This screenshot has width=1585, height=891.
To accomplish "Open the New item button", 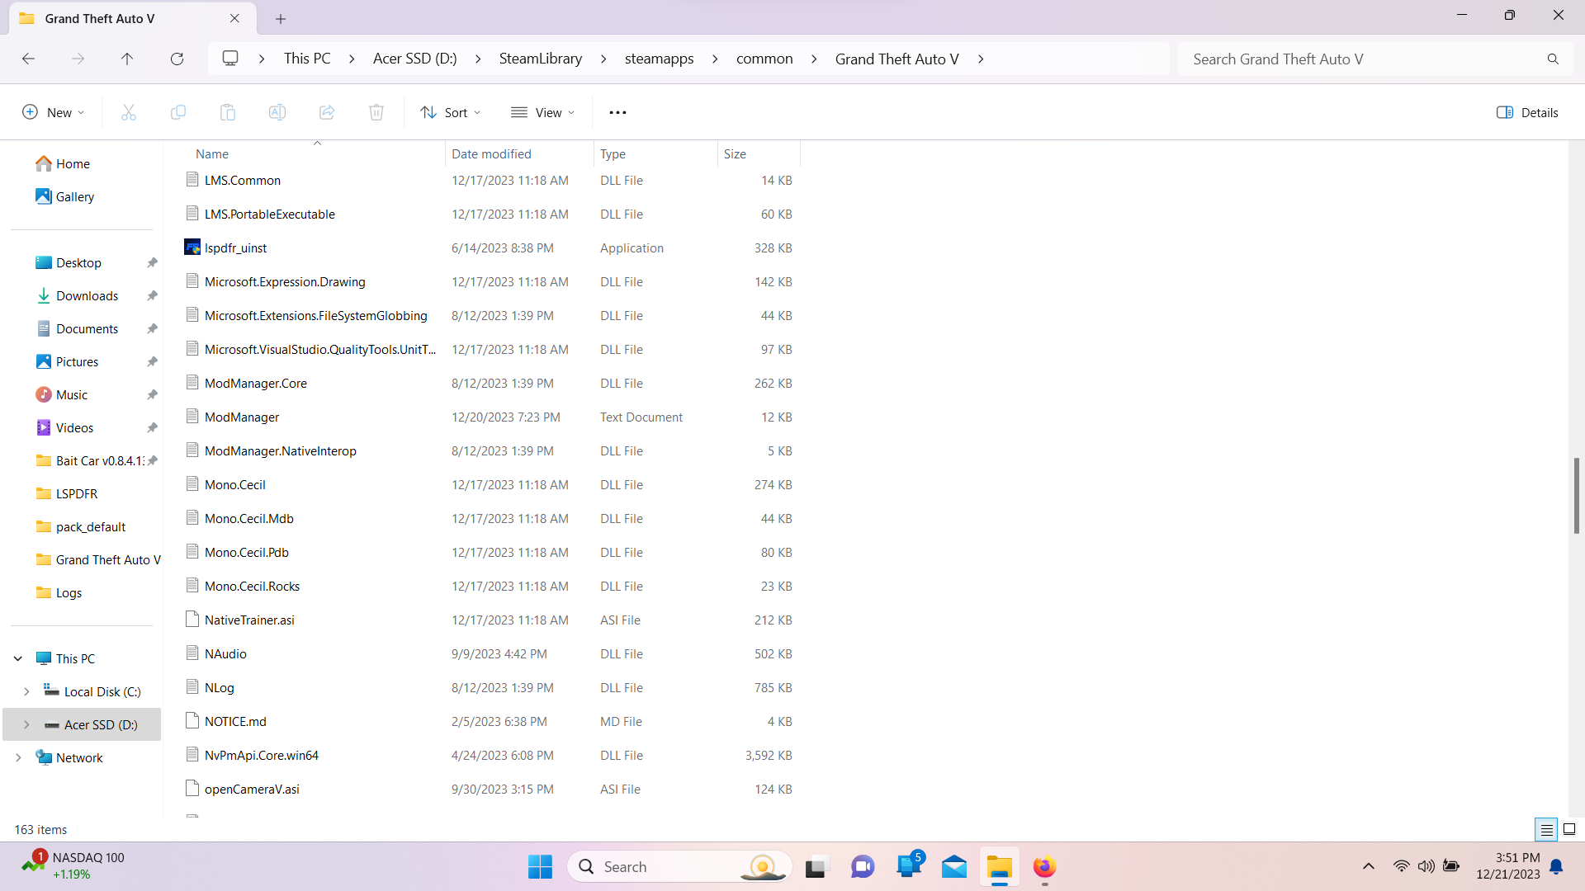I will (53, 112).
